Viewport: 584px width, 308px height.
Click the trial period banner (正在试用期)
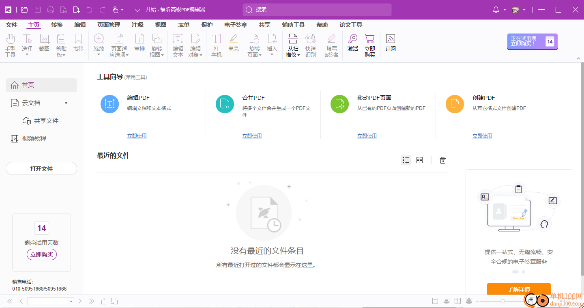(x=532, y=41)
